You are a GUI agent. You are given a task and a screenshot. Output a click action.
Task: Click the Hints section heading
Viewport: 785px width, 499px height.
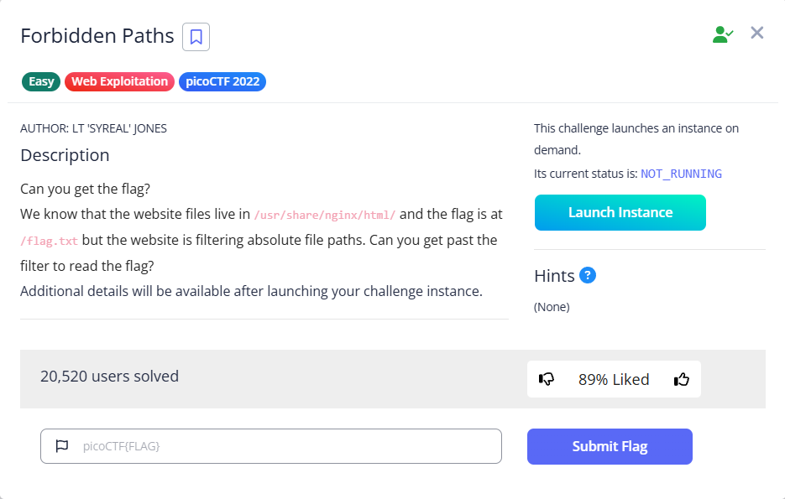554,276
